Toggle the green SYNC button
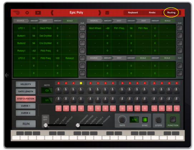 (145, 120)
